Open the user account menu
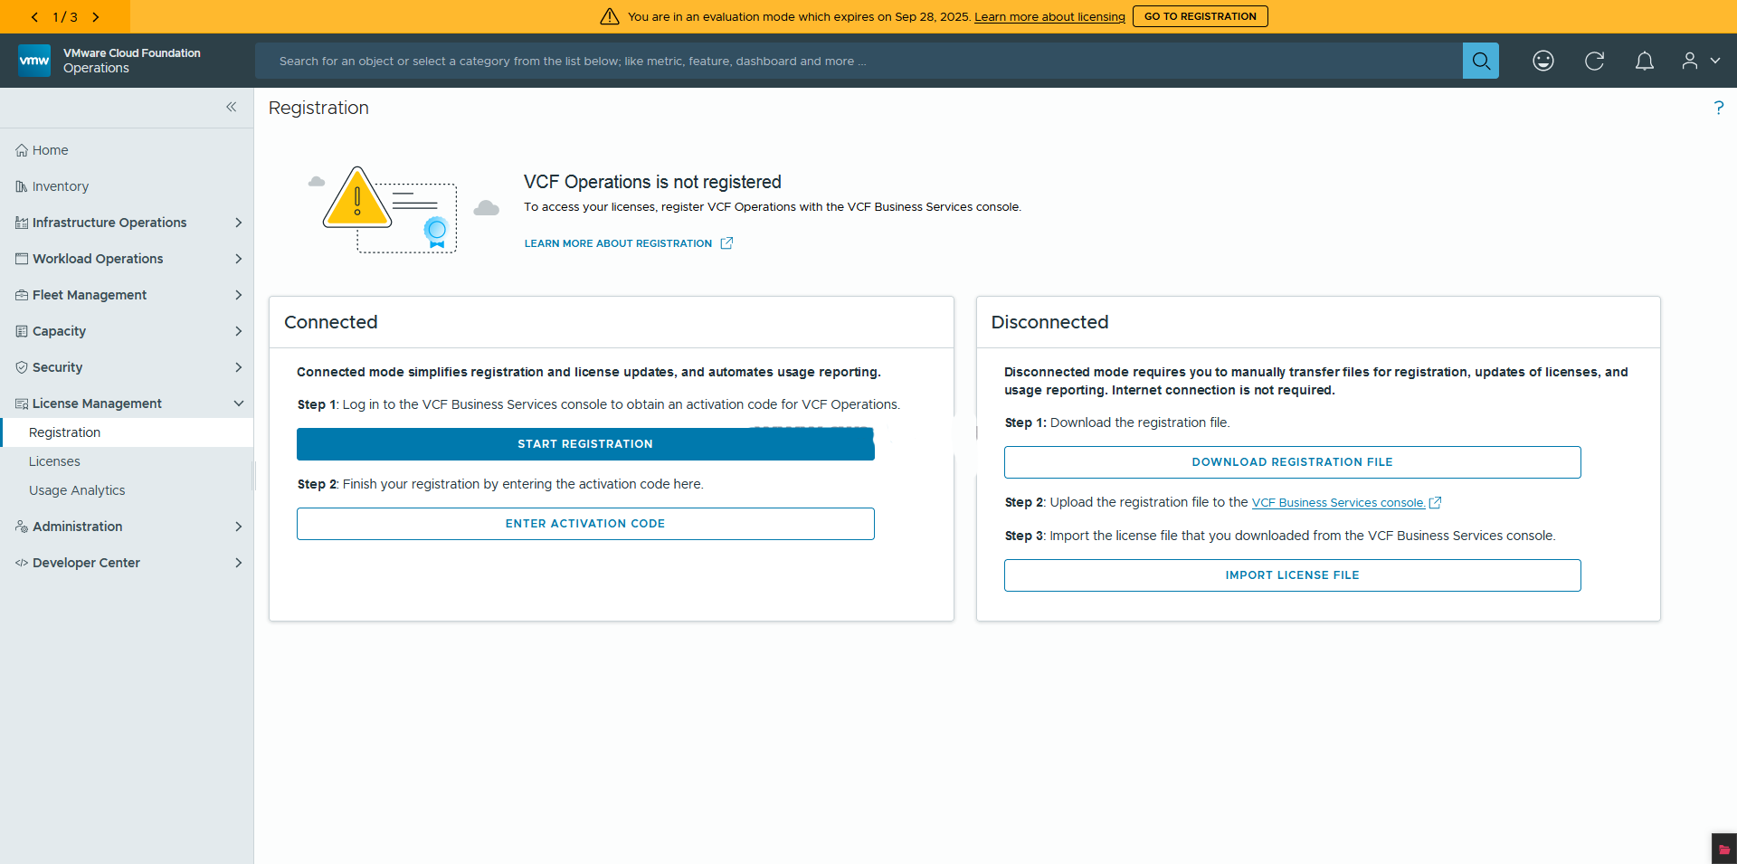The height and width of the screenshot is (864, 1737). click(1699, 61)
